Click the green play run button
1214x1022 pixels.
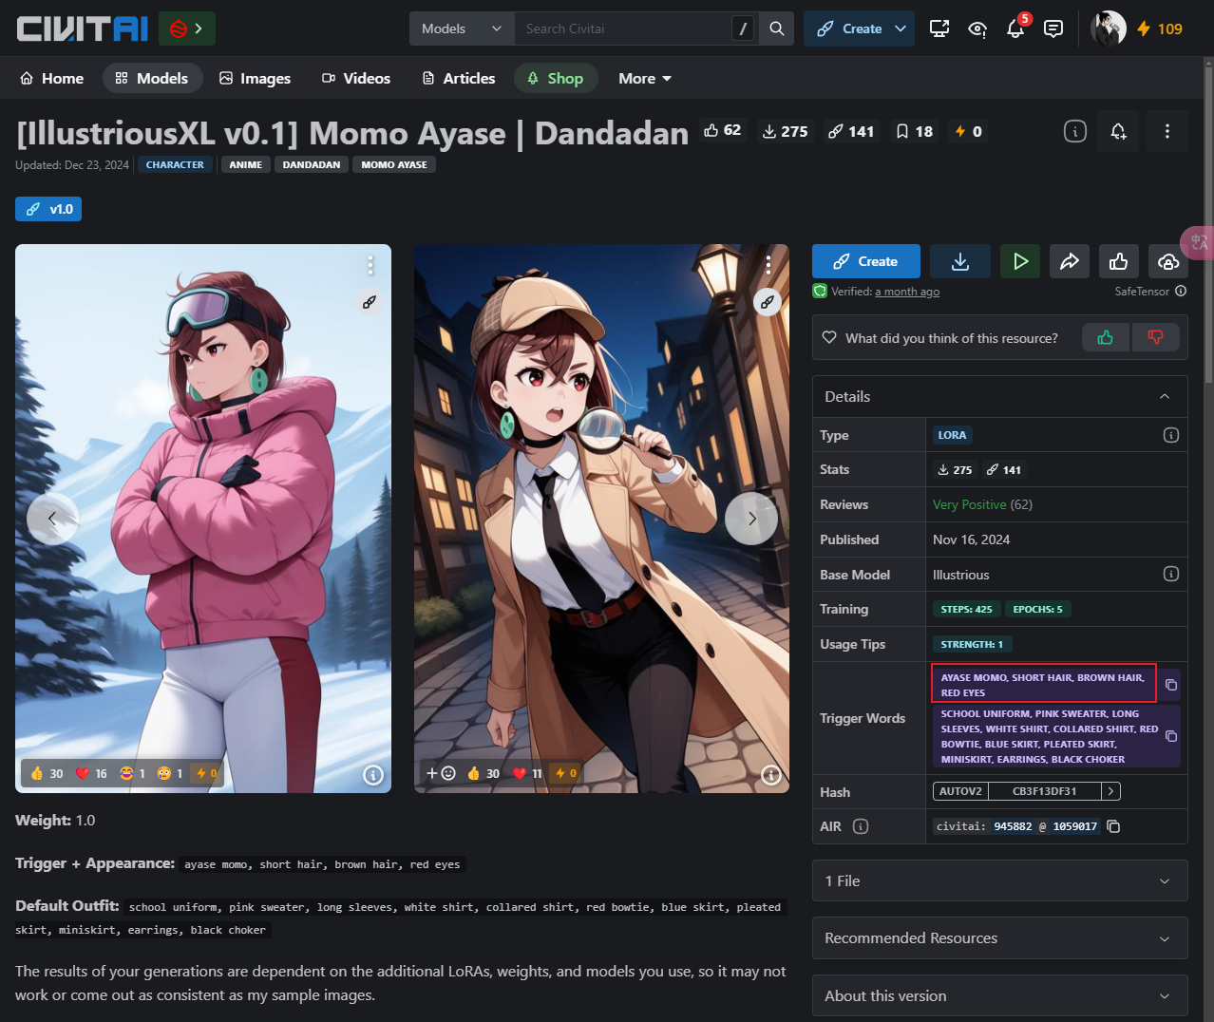point(1020,261)
